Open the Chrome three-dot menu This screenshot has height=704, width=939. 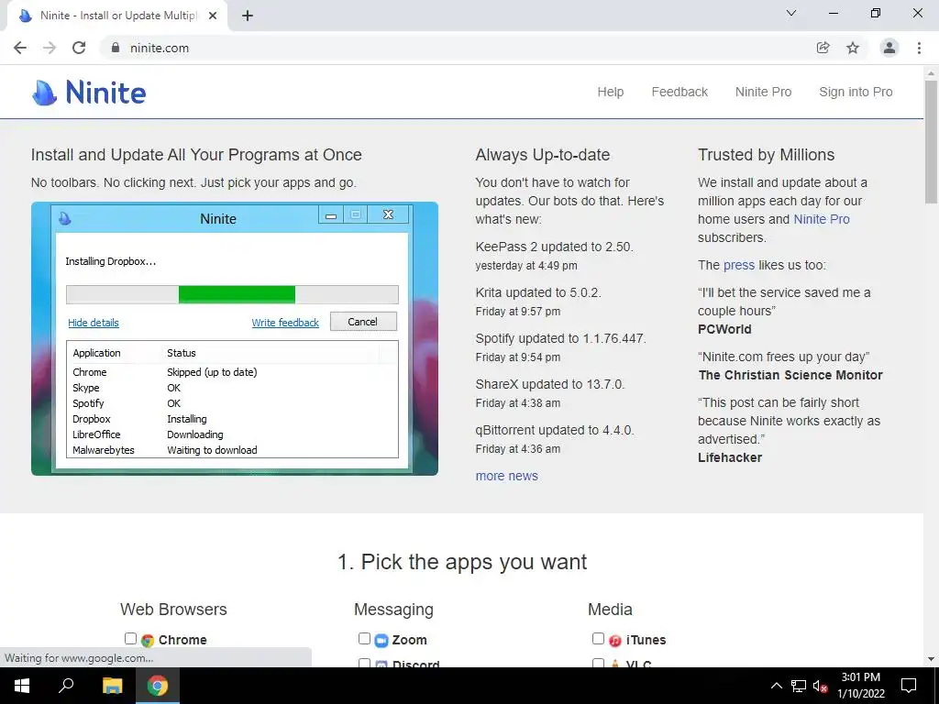pyautogui.click(x=919, y=48)
